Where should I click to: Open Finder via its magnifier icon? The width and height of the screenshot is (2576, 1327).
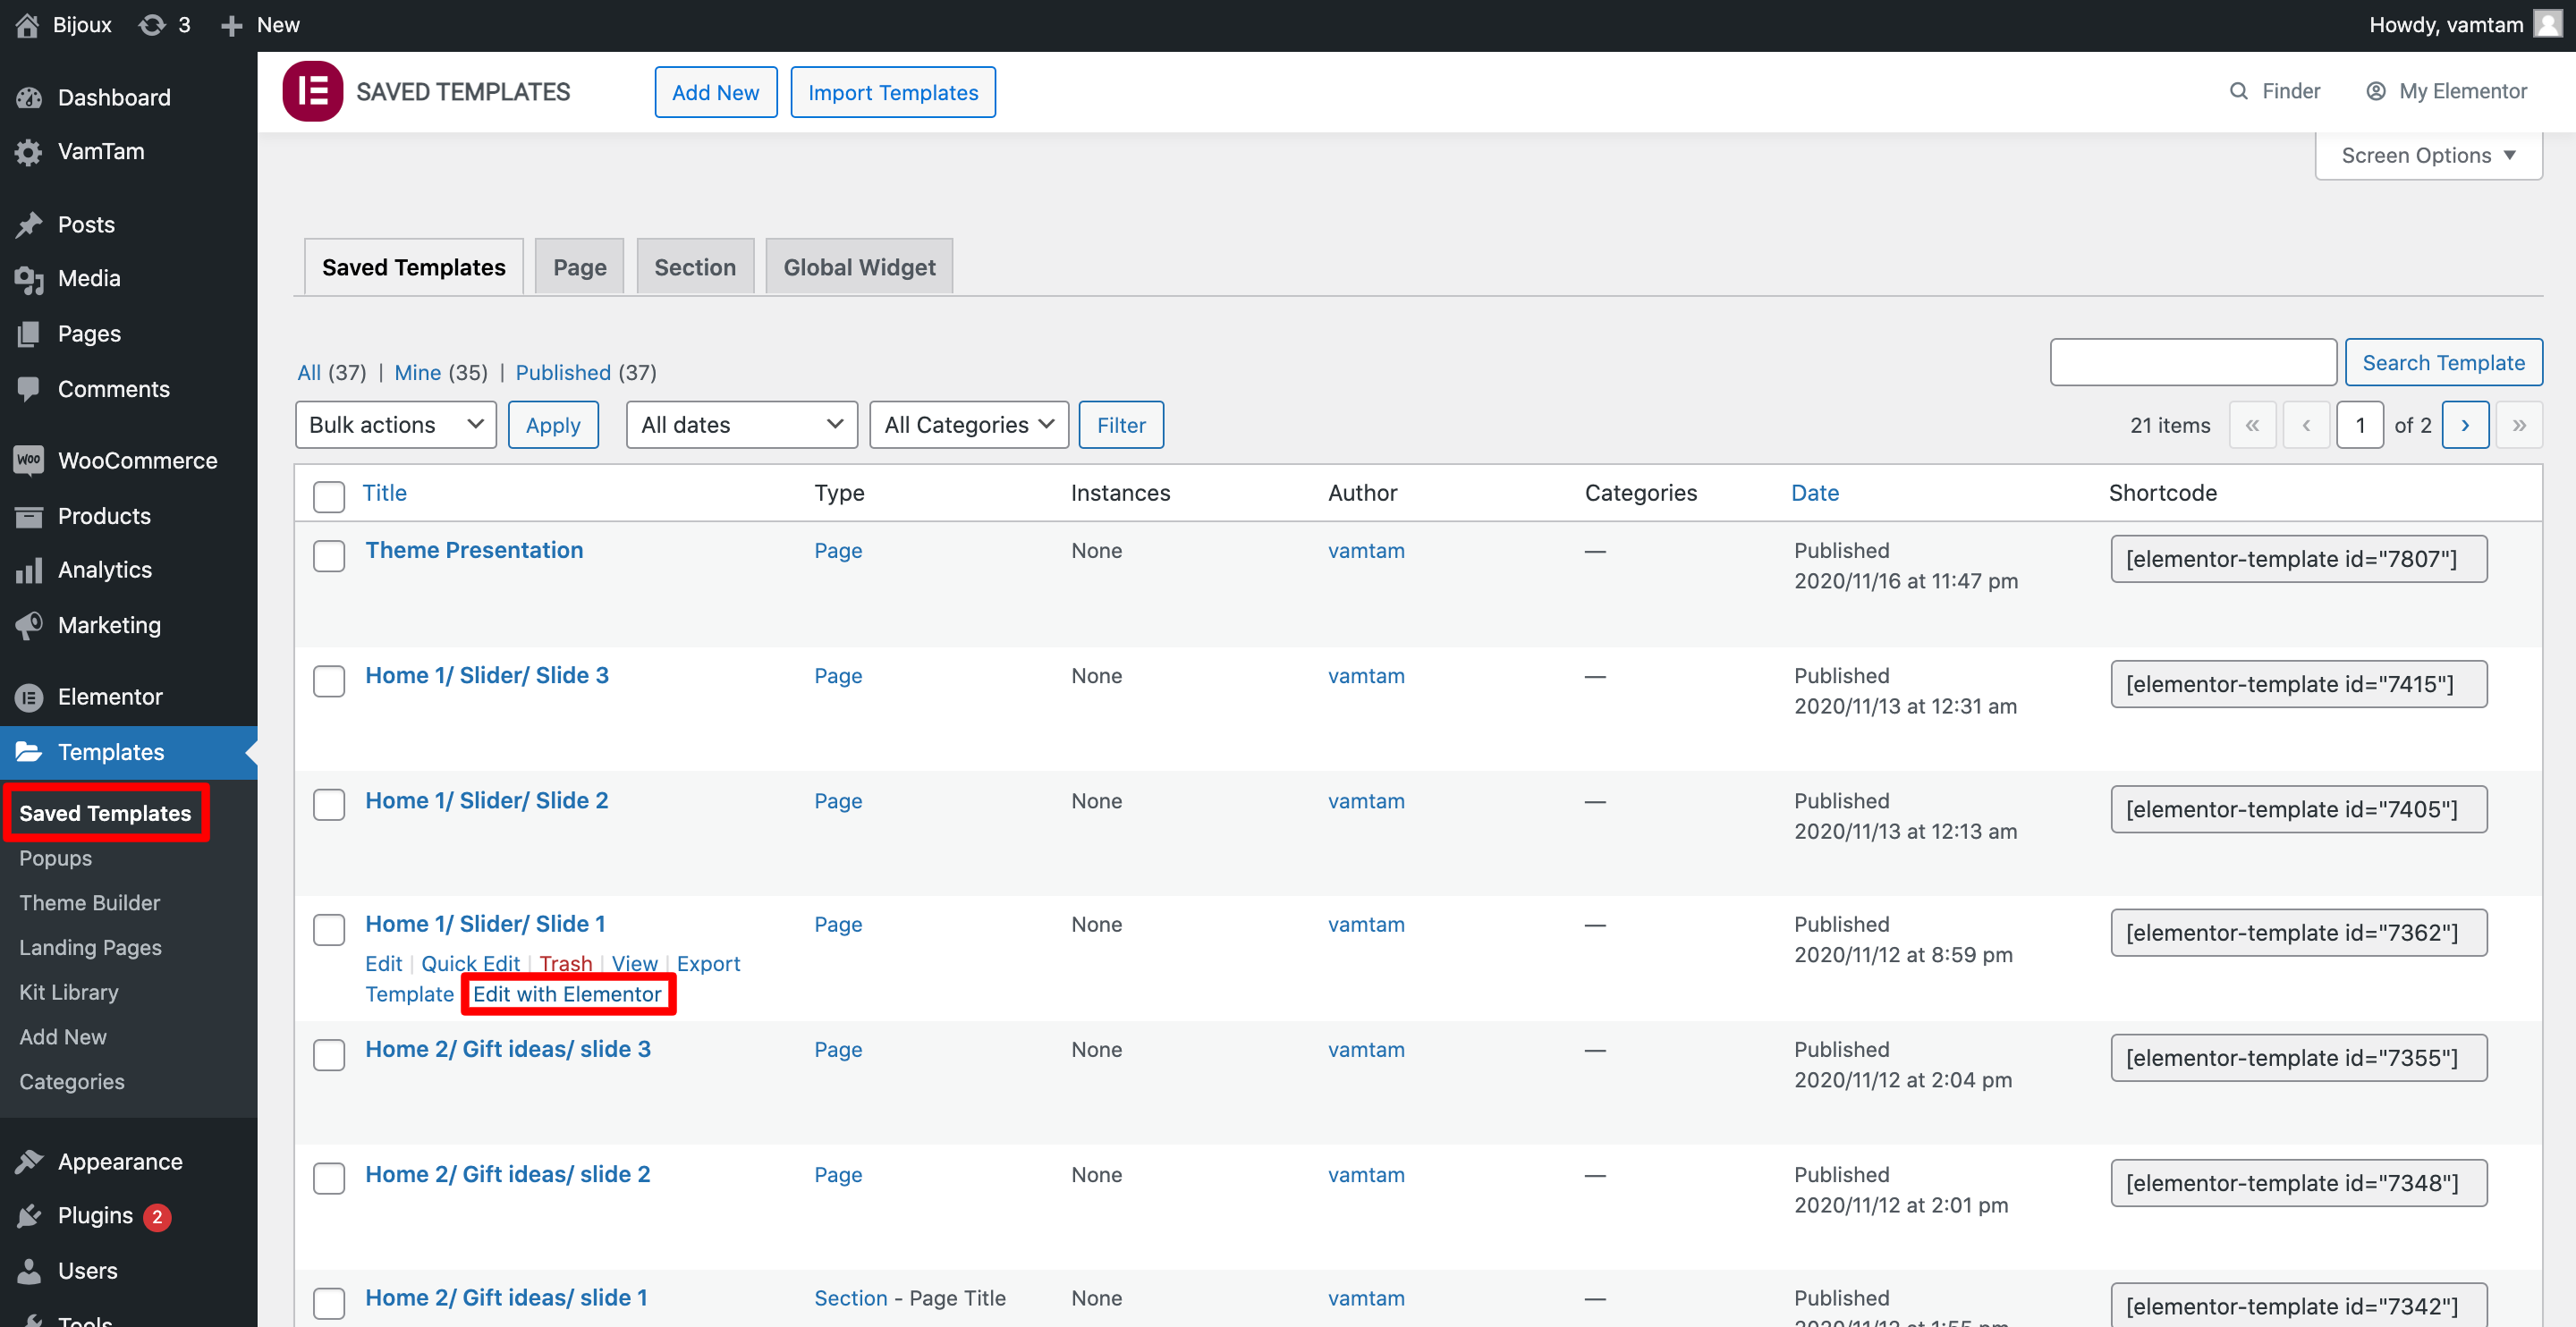pos(2238,91)
